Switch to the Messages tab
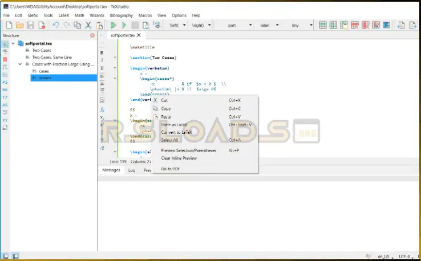The height and width of the screenshot is (261, 421). (x=111, y=170)
